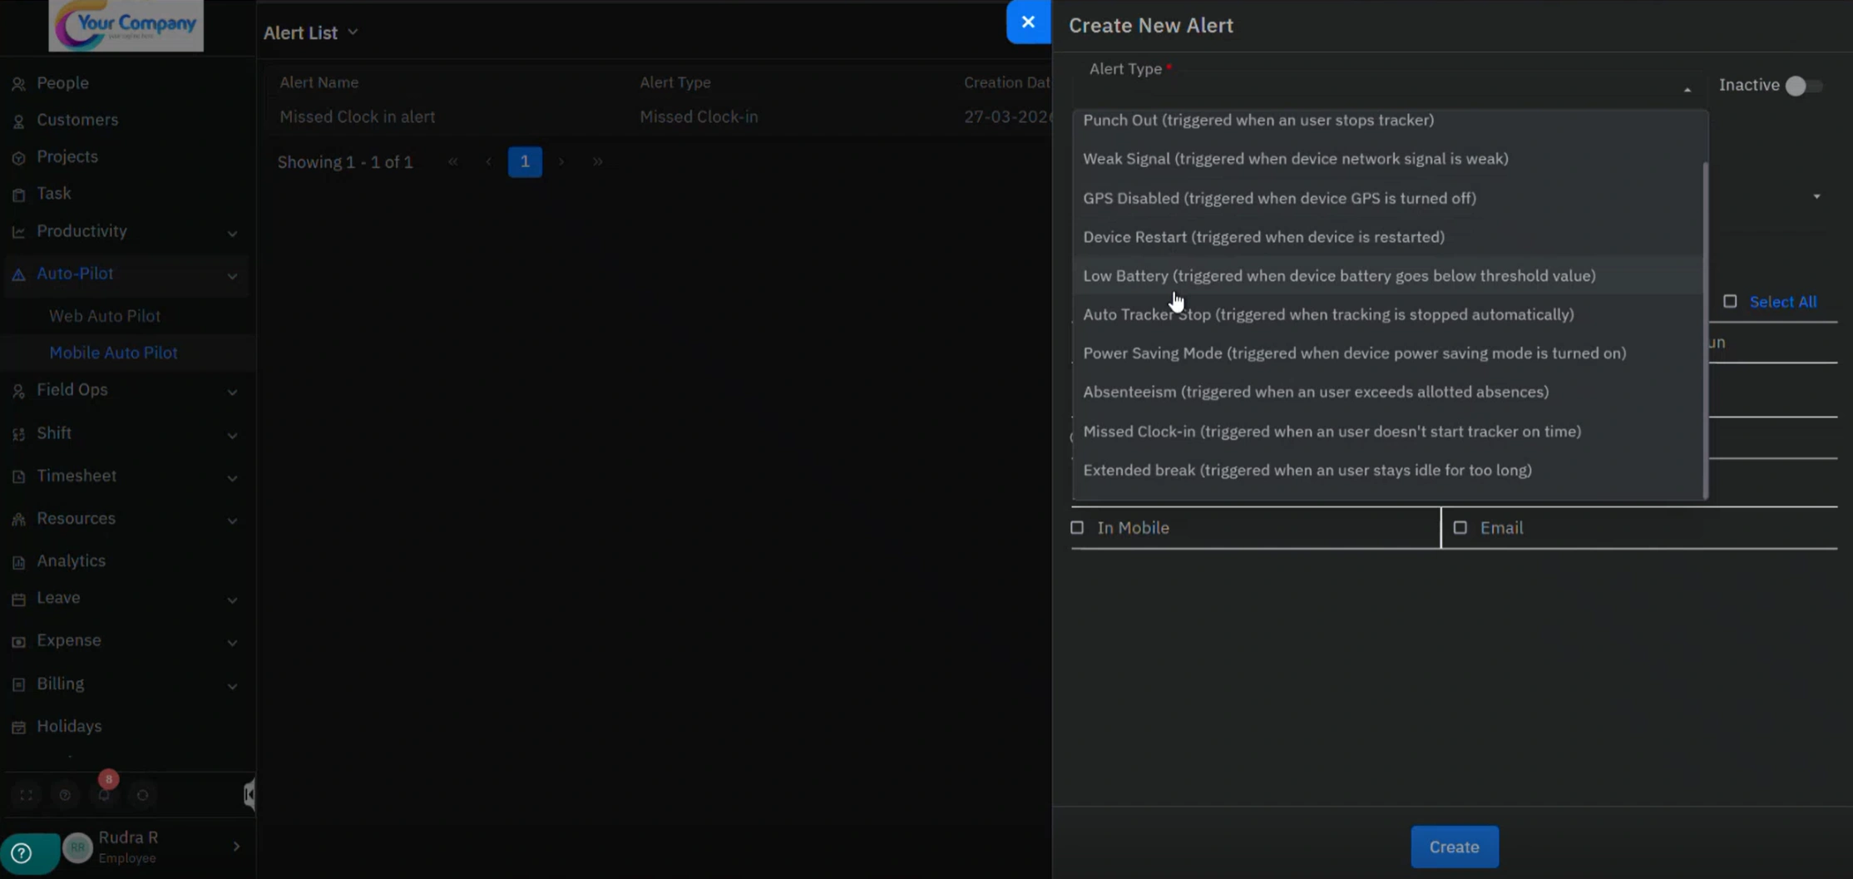Tick the Email notification checkbox
Screen dimensions: 1853x879
pyautogui.click(x=1460, y=527)
